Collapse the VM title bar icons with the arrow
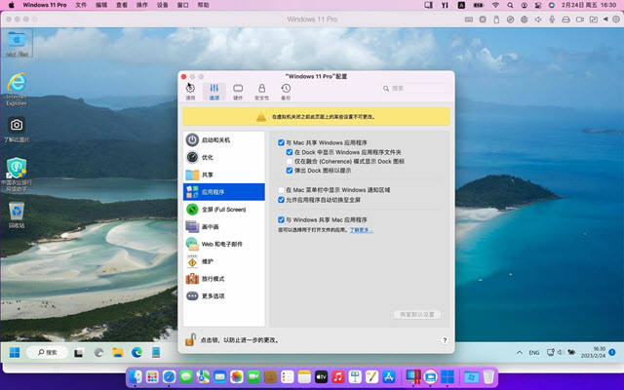Screen dimensions: 624x390 [605, 19]
